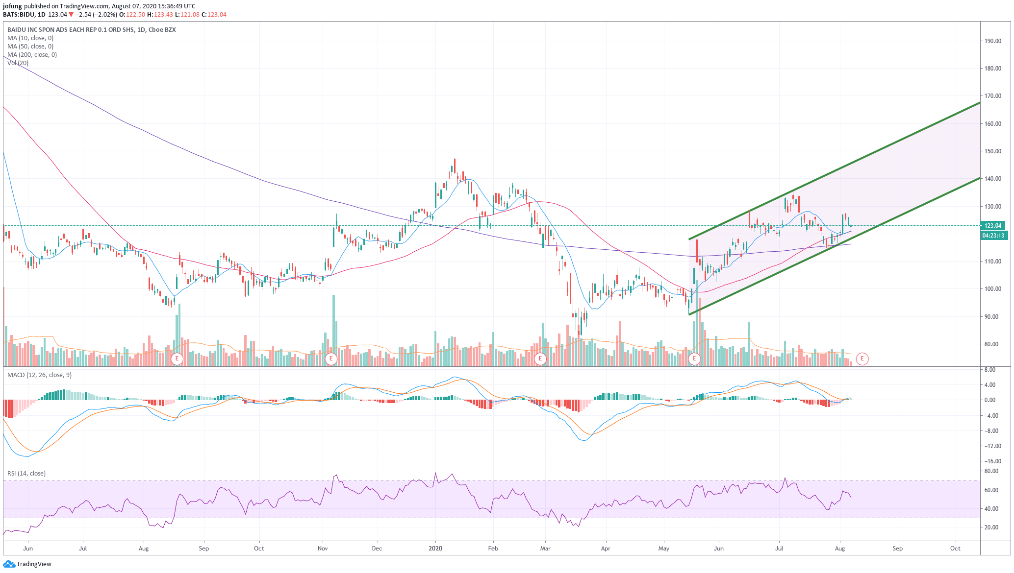Screen dimensions: 1014x573
Task: Click the 110.00 price axis label
Action: click(x=993, y=262)
